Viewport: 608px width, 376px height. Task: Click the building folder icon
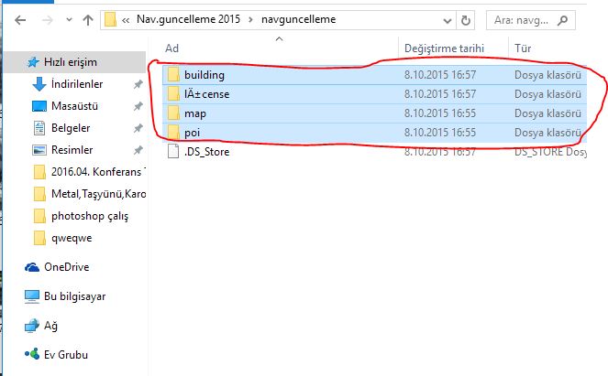point(173,74)
